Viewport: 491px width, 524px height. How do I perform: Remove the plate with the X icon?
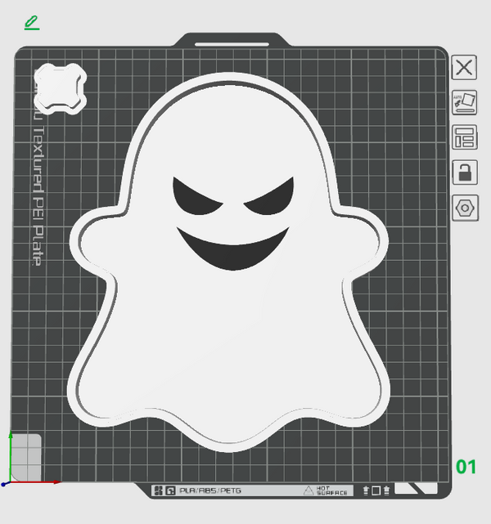[x=464, y=68]
